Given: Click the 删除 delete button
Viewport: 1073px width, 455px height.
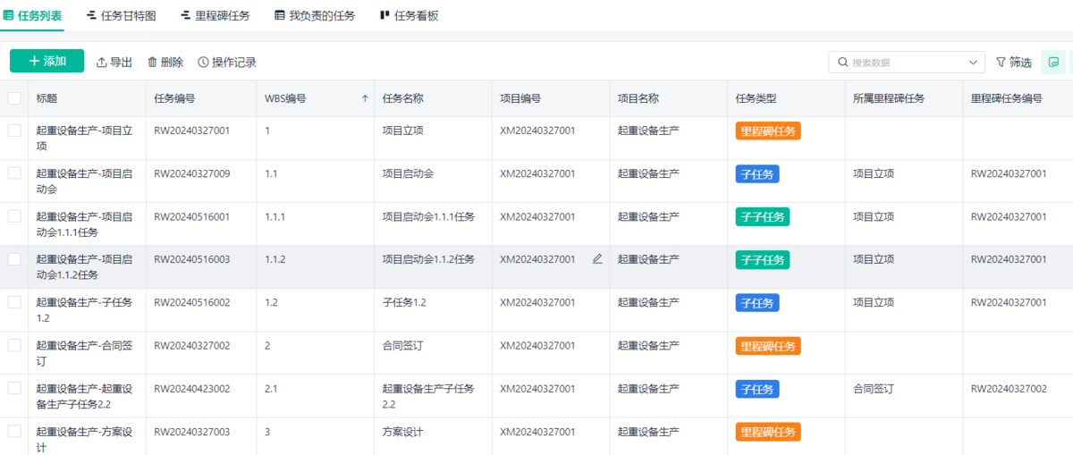Looking at the screenshot, I should point(165,62).
